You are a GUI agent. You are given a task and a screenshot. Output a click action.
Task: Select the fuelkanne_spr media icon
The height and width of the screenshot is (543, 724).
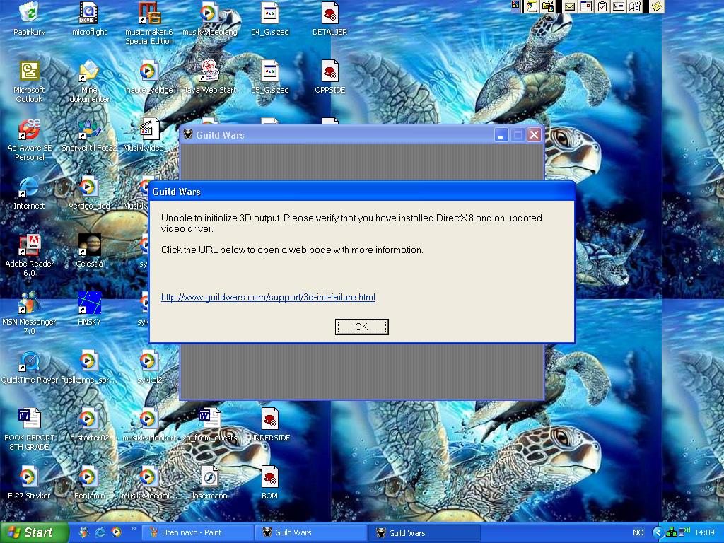[89, 367]
